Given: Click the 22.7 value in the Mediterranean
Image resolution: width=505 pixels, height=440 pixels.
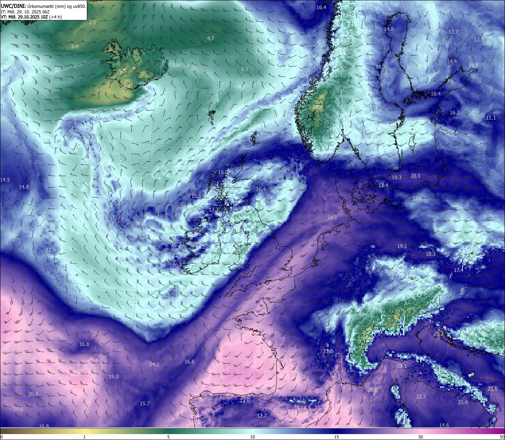Looking at the screenshot, I should 421,397.
